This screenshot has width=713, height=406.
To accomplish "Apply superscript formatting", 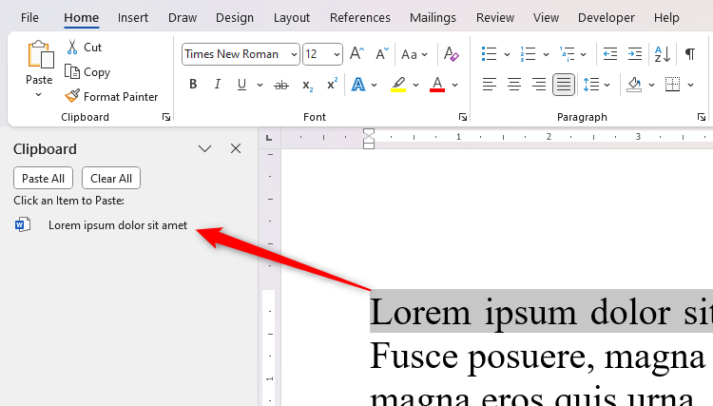I will click(333, 85).
